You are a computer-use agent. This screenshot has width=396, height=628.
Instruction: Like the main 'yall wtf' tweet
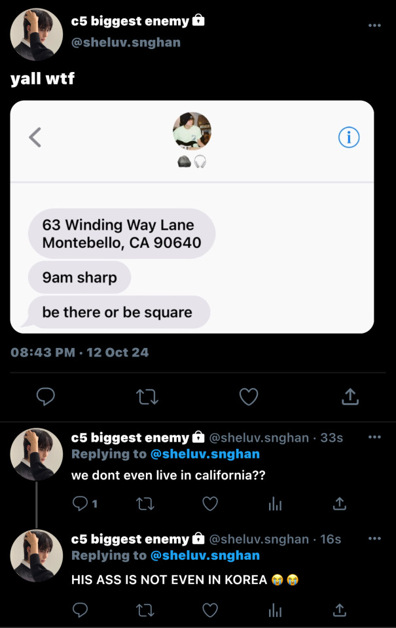pos(249,396)
